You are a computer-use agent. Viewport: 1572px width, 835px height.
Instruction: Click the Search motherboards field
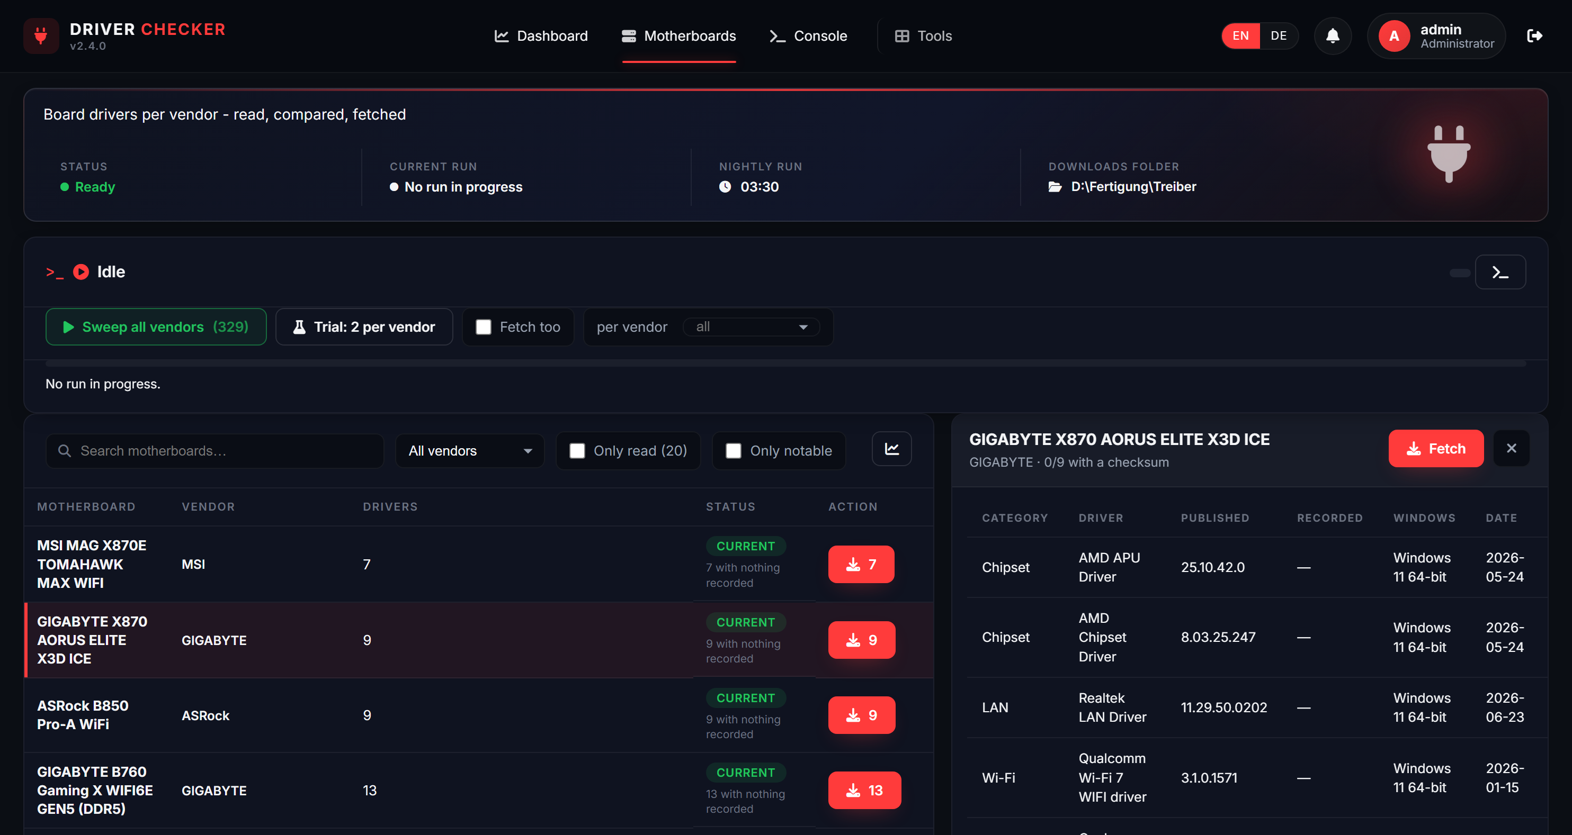pyautogui.click(x=215, y=451)
